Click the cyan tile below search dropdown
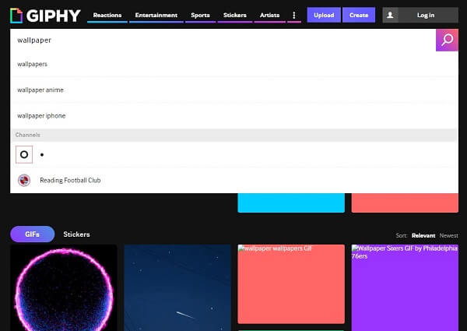Screen dimensions: 467x331 tap(291, 203)
